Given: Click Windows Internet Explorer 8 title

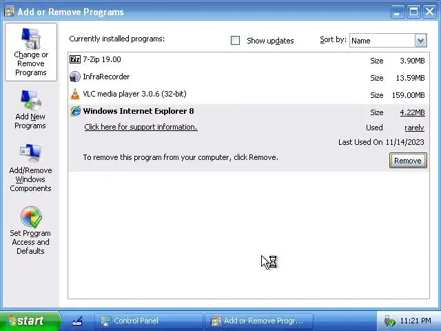Looking at the screenshot, I should 139,111.
